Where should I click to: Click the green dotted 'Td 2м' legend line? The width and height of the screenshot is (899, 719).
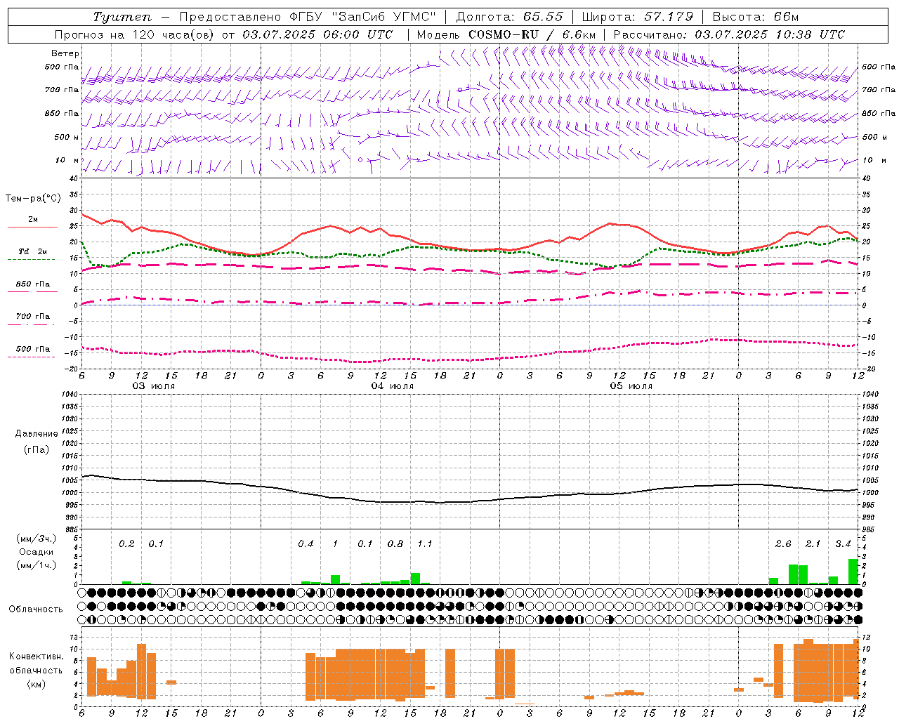(32, 259)
